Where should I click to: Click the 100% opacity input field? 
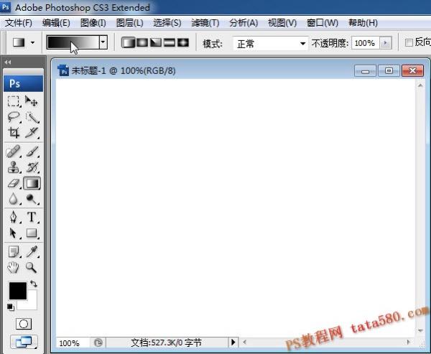365,43
